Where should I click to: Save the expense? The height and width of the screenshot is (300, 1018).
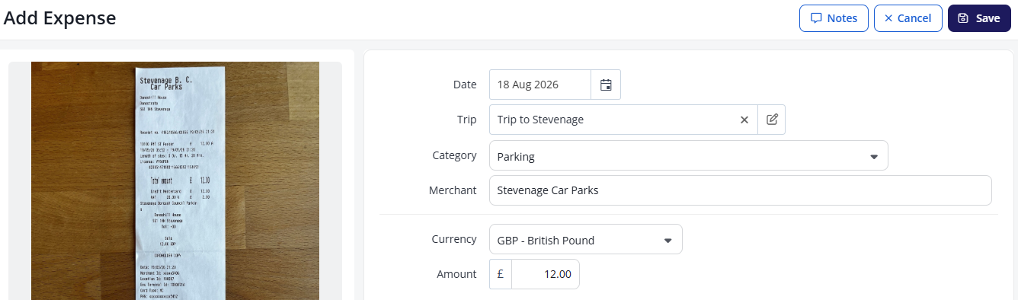979,18
